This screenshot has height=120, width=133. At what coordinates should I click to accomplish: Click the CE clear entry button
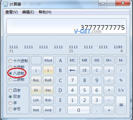point(85,70)
